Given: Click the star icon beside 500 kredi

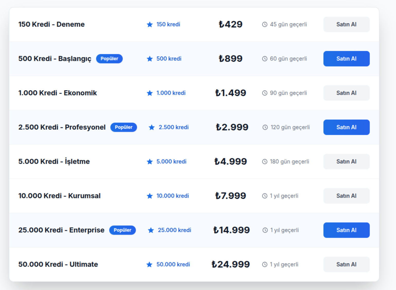Looking at the screenshot, I should coord(150,59).
